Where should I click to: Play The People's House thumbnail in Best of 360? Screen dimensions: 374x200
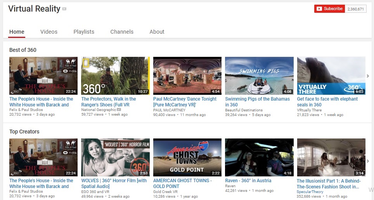(x=43, y=75)
